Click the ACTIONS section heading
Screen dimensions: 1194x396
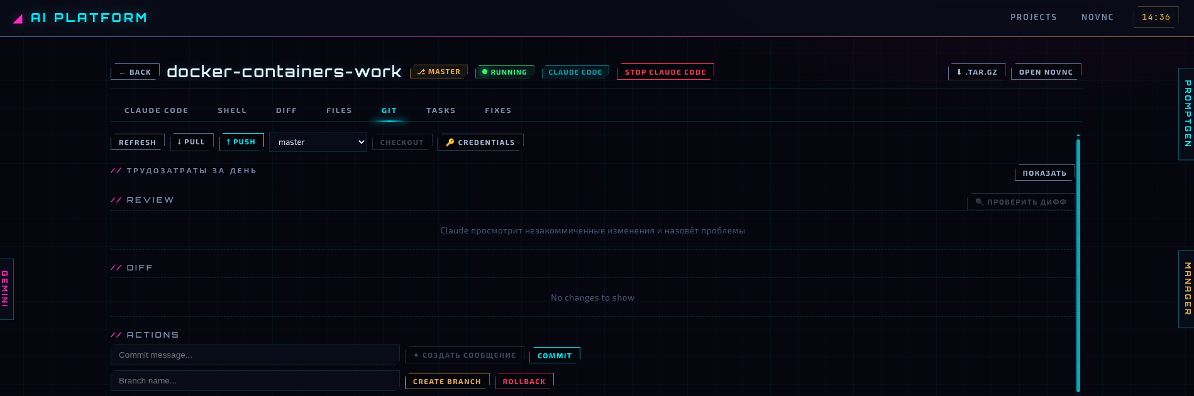(153, 335)
